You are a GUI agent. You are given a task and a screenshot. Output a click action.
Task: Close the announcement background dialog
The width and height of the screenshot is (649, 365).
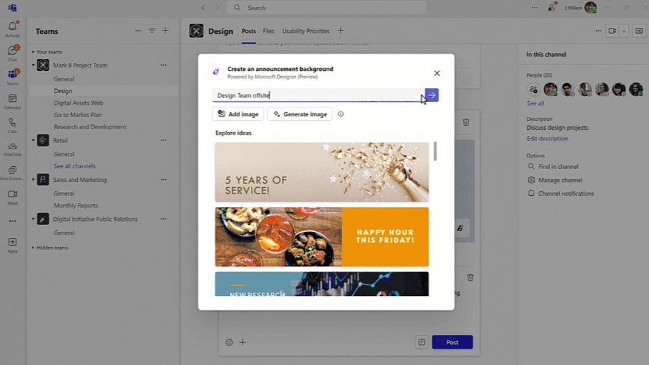[437, 73]
